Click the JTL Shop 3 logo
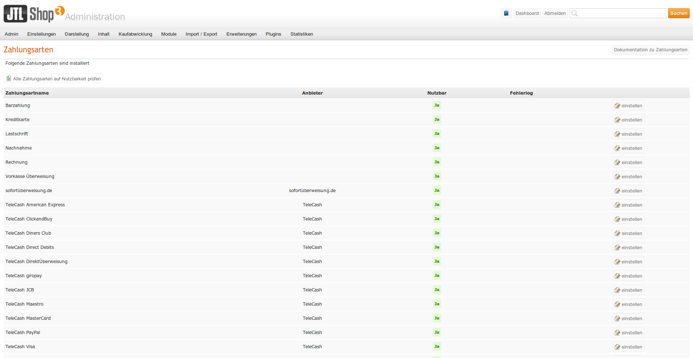 click(34, 14)
